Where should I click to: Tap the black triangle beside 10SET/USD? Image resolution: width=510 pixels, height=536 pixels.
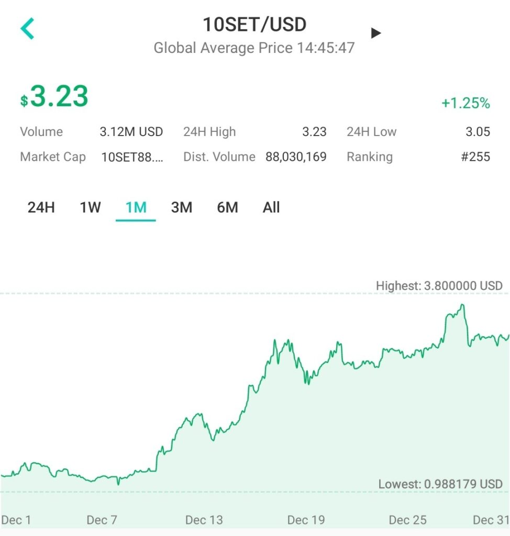375,33
